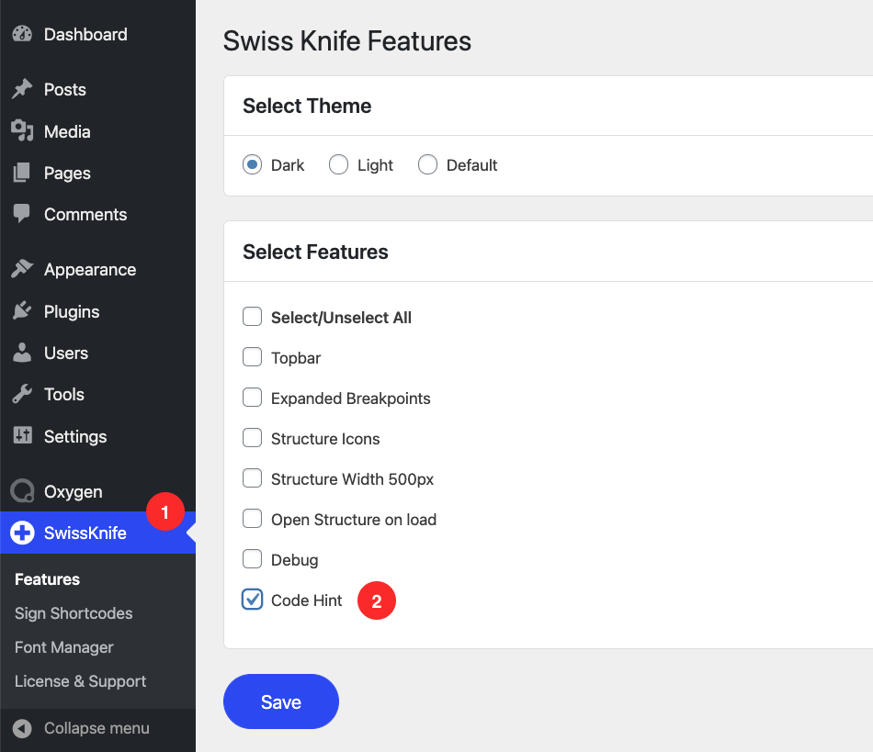Choose the Default theme option
Viewport: 873px width, 752px height.
tap(427, 164)
